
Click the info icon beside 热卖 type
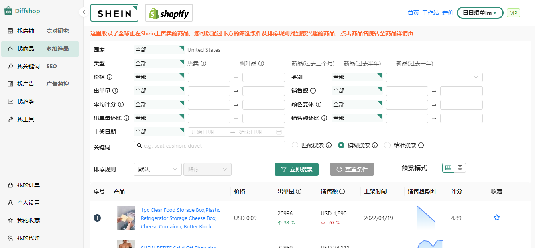[x=203, y=63]
